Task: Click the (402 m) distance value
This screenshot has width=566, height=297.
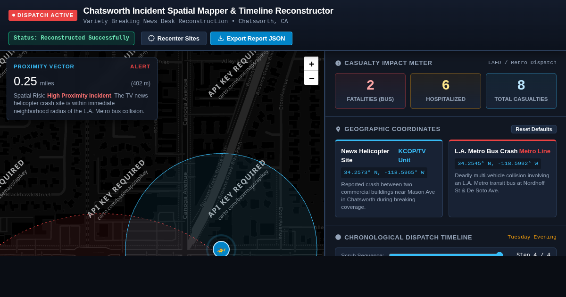Action: pyautogui.click(x=141, y=83)
